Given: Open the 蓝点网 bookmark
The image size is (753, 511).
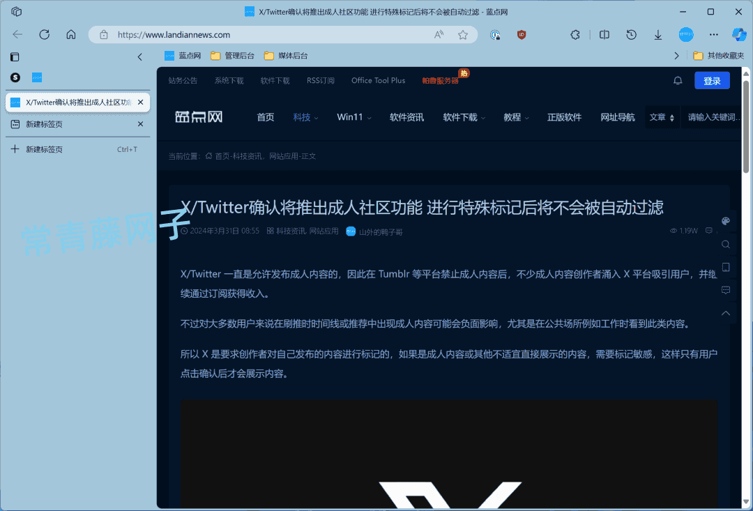Looking at the screenshot, I should coord(183,56).
